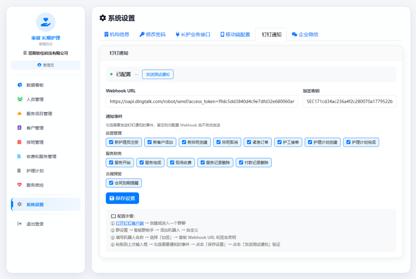Click the 数据看板 pie chart icon
The width and height of the screenshot is (416, 279).
click(x=19, y=85)
